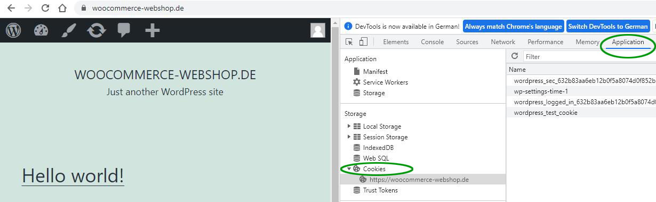The width and height of the screenshot is (656, 202).
Task: Toggle the DevTools device toolbar icon
Action: [x=363, y=42]
